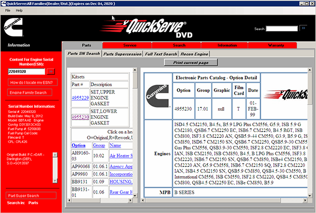Click option cell AP90068

[x=81, y=166]
